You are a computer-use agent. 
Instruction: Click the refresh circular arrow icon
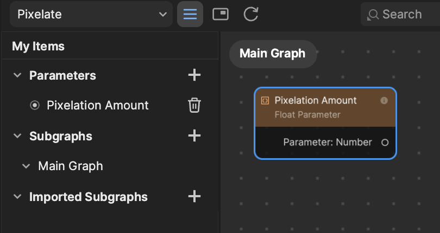tap(250, 14)
